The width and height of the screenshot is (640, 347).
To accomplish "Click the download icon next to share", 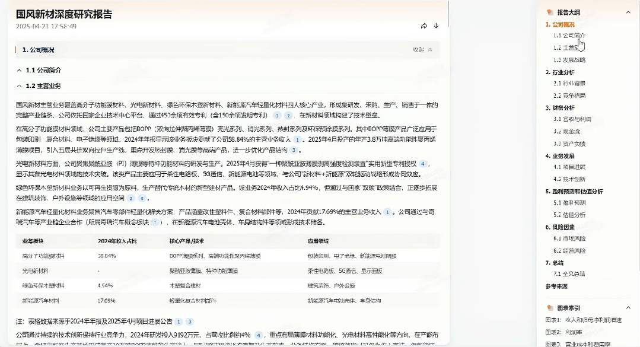I will (437, 26).
